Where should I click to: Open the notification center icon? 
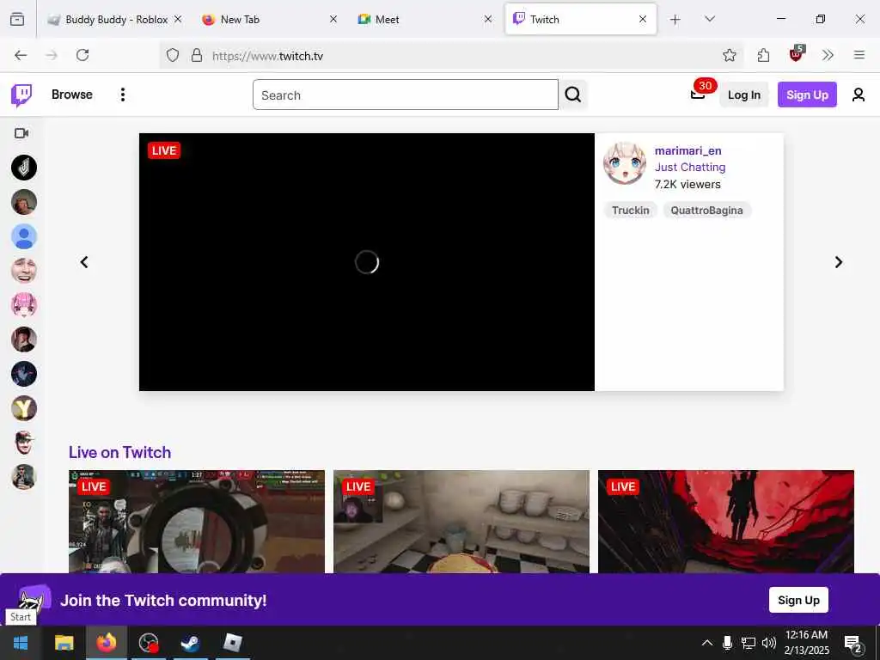click(853, 643)
